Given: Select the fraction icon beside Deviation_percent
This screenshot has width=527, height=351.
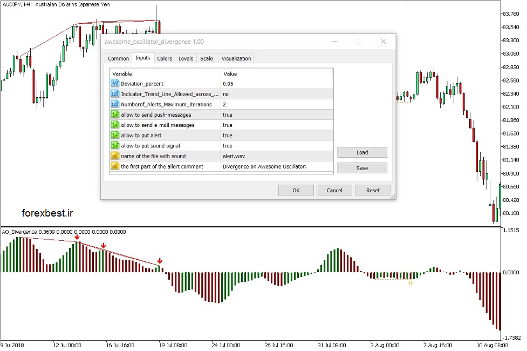Looking at the screenshot, I should pos(114,83).
